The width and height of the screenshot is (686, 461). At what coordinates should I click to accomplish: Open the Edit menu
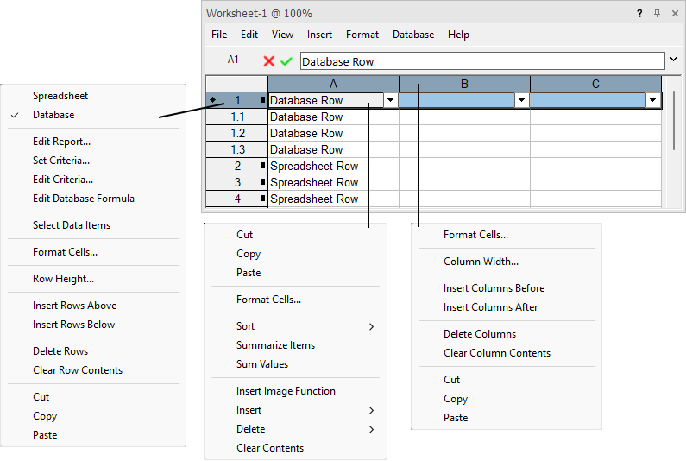(249, 35)
